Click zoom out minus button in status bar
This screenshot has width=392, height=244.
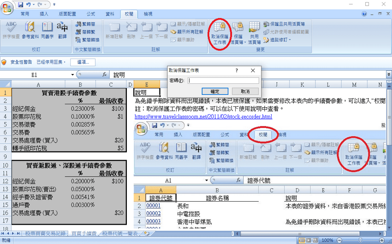click(339, 240)
